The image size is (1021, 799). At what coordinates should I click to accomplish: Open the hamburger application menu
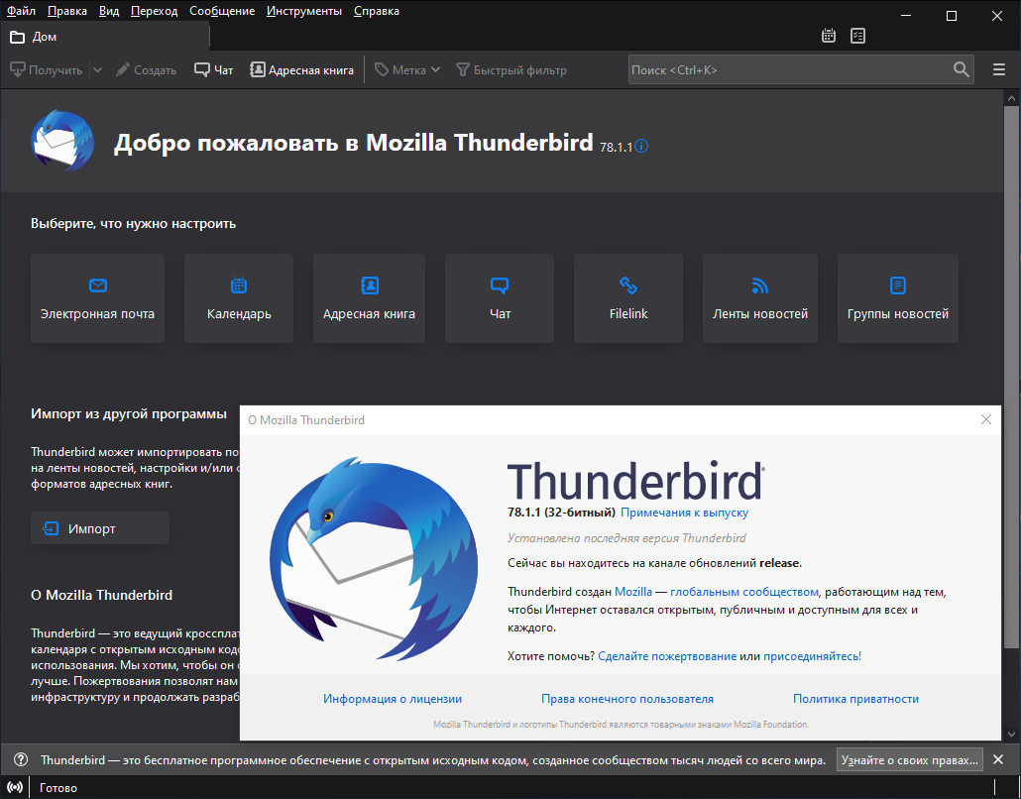coord(999,69)
